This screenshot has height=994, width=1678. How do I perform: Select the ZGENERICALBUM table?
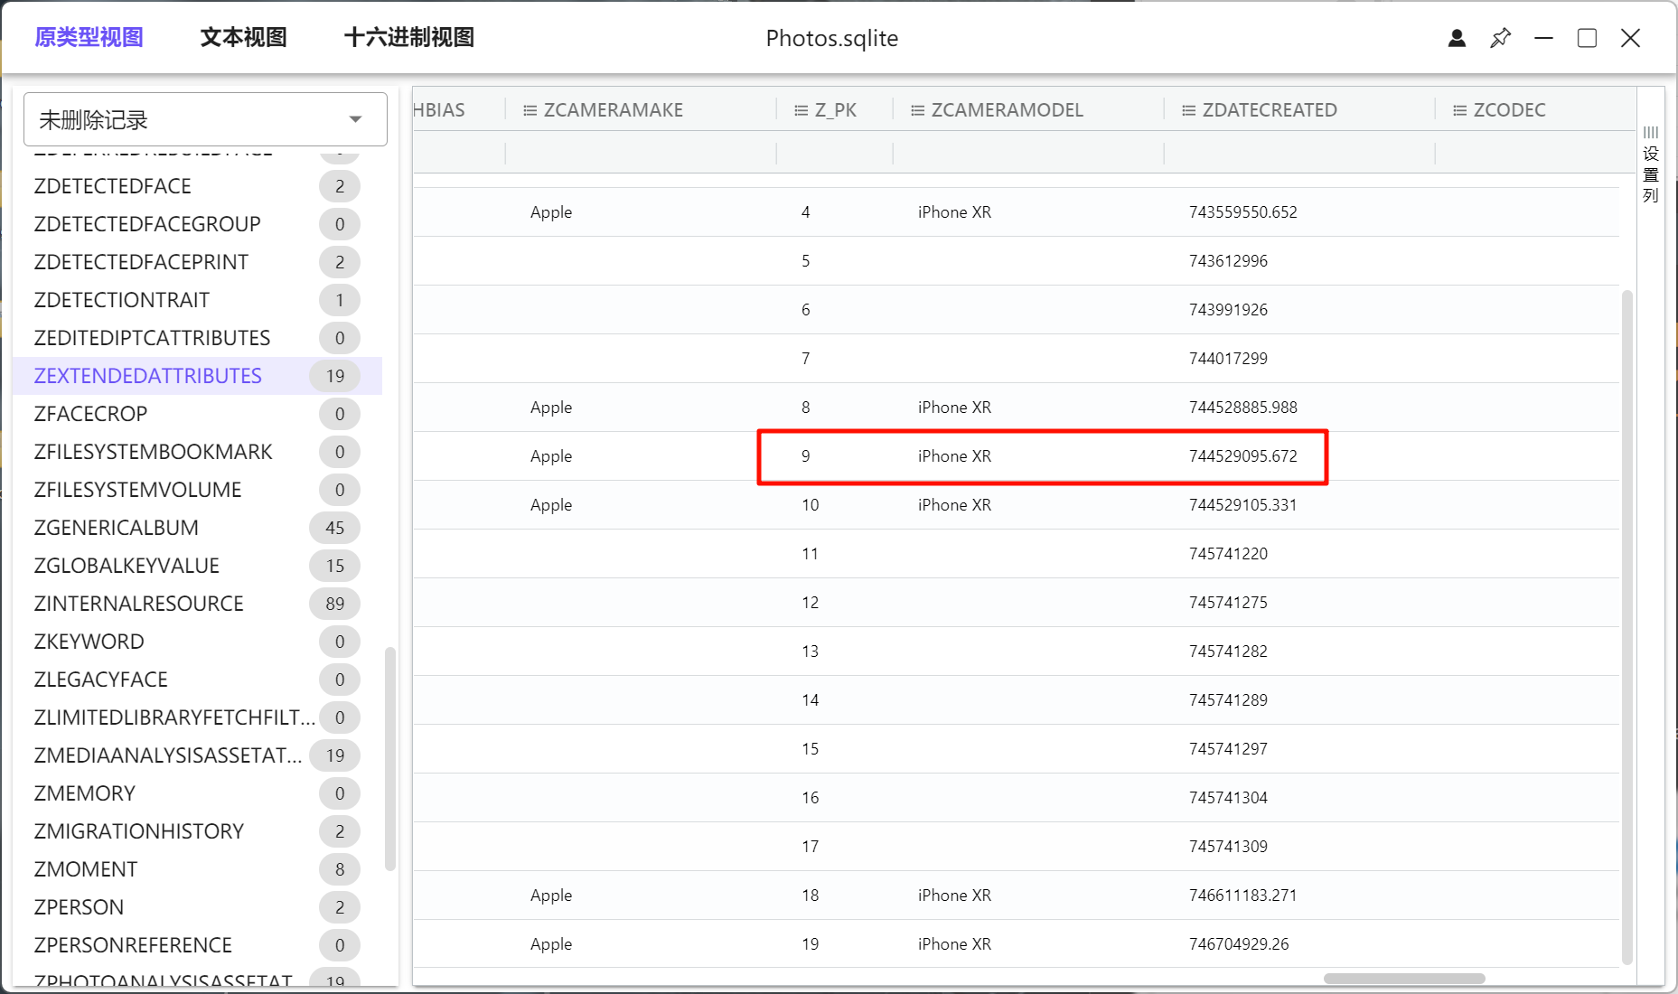tap(116, 528)
